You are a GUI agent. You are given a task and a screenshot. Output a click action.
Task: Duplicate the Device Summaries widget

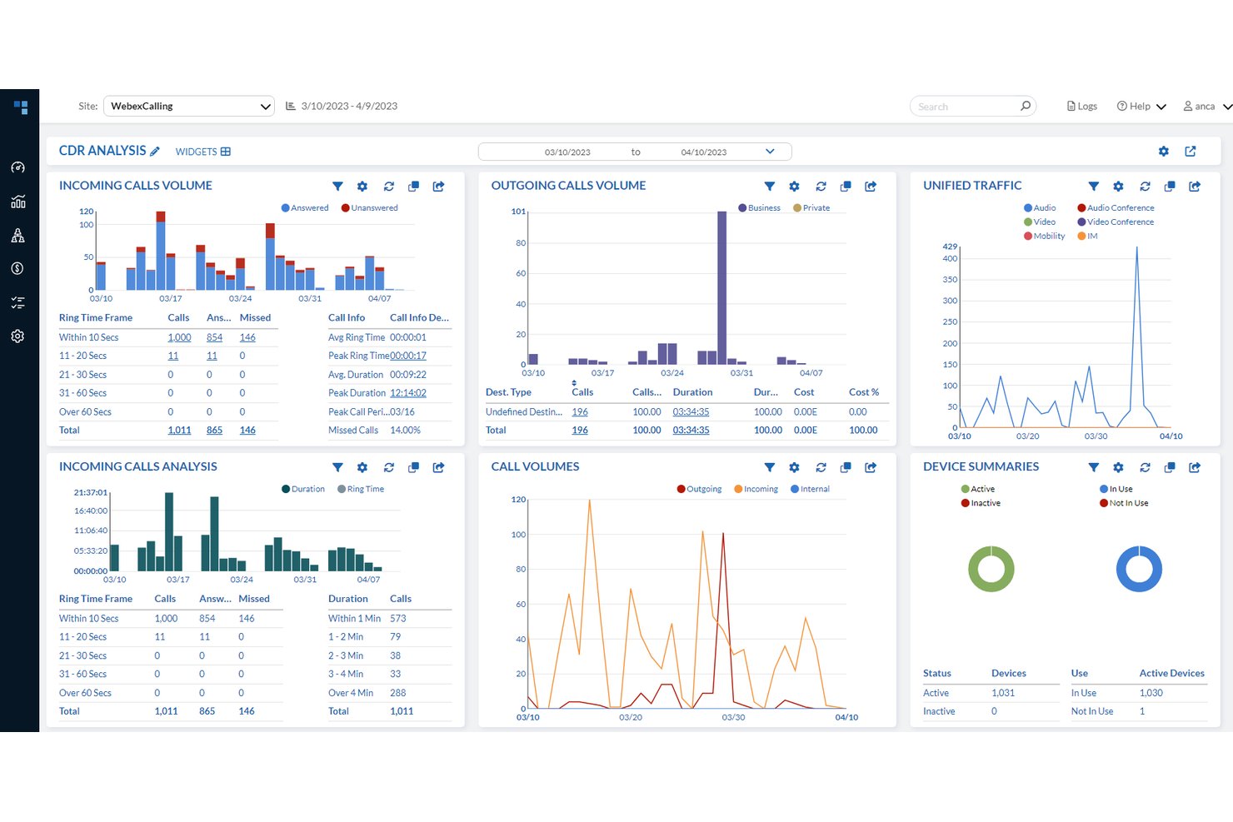[x=1170, y=468]
